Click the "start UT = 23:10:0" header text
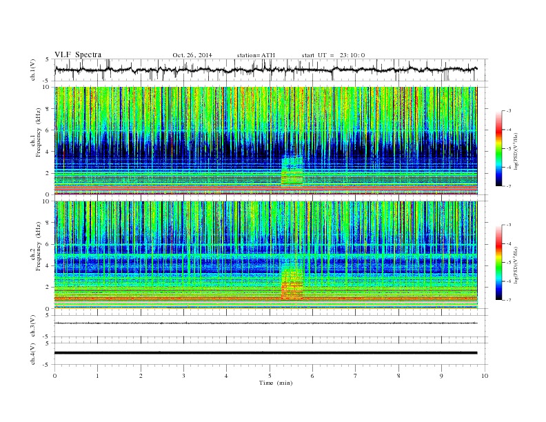The image size is (546, 422). tap(333, 55)
